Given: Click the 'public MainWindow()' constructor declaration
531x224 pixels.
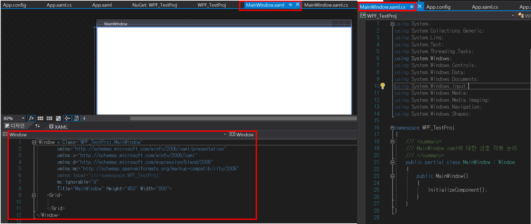Looking at the screenshot, I should click(x=442, y=176).
